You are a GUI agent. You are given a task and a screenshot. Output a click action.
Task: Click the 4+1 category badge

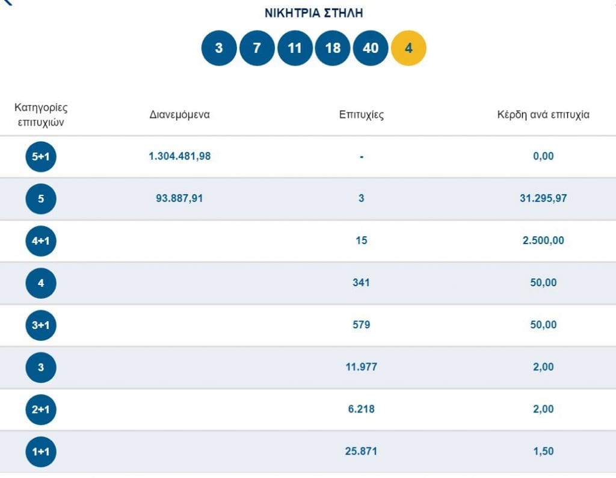[41, 241]
